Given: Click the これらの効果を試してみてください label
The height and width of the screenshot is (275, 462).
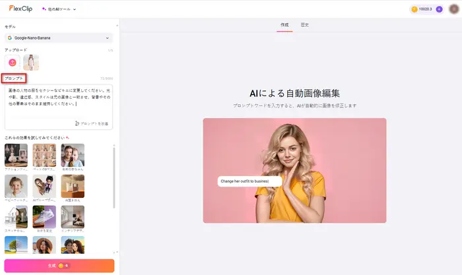Looking at the screenshot, I should tap(35, 138).
